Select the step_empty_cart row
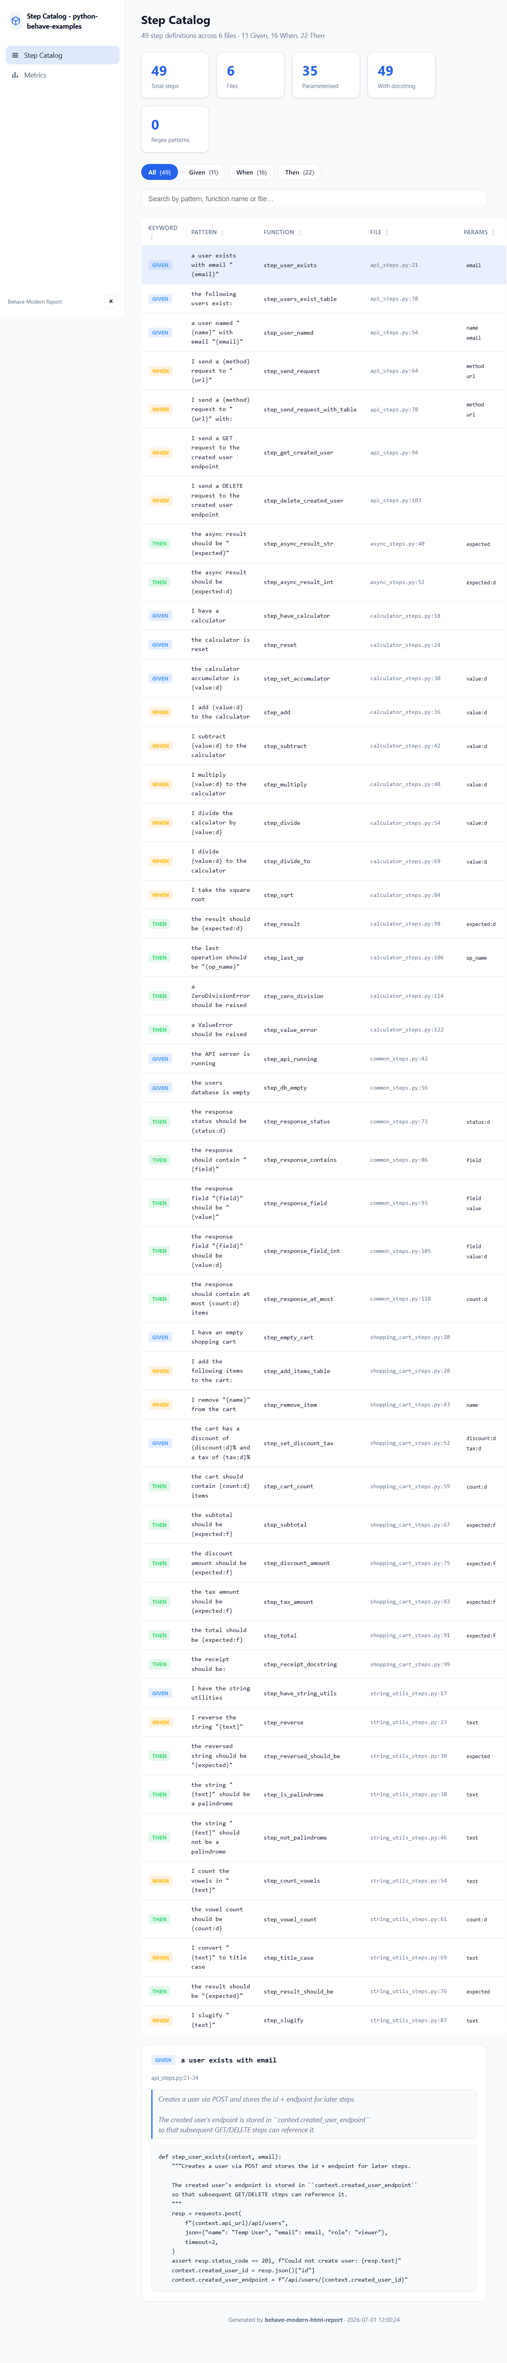Image resolution: width=507 pixels, height=2363 pixels. (323, 1337)
